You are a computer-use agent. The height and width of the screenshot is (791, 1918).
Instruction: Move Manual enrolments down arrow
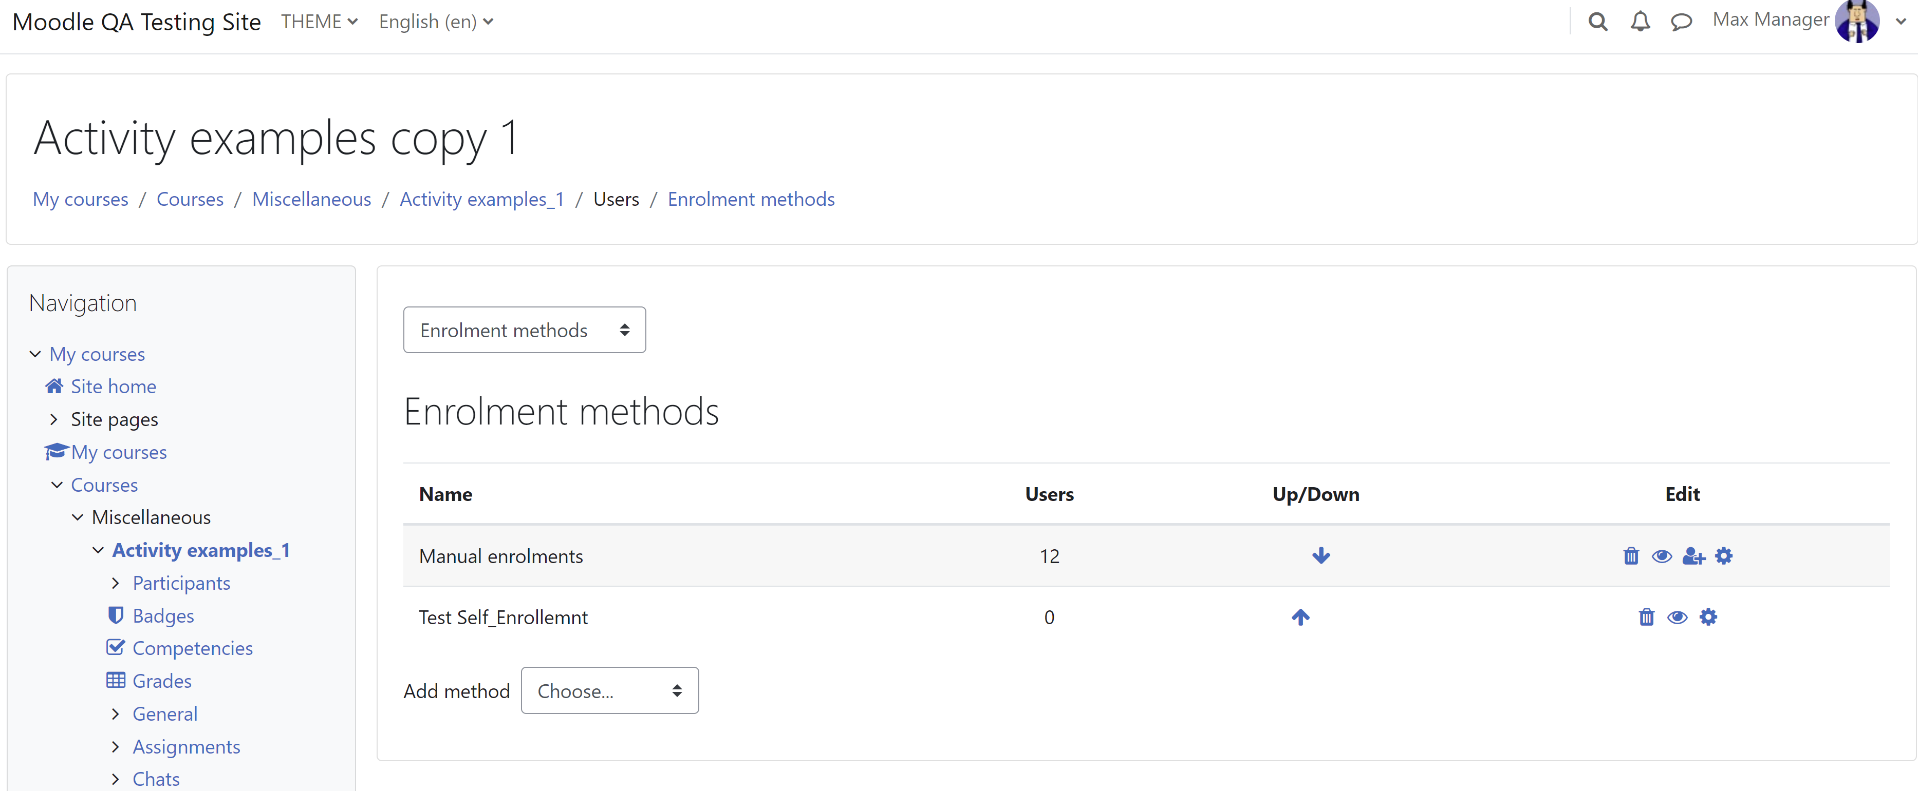click(1321, 556)
